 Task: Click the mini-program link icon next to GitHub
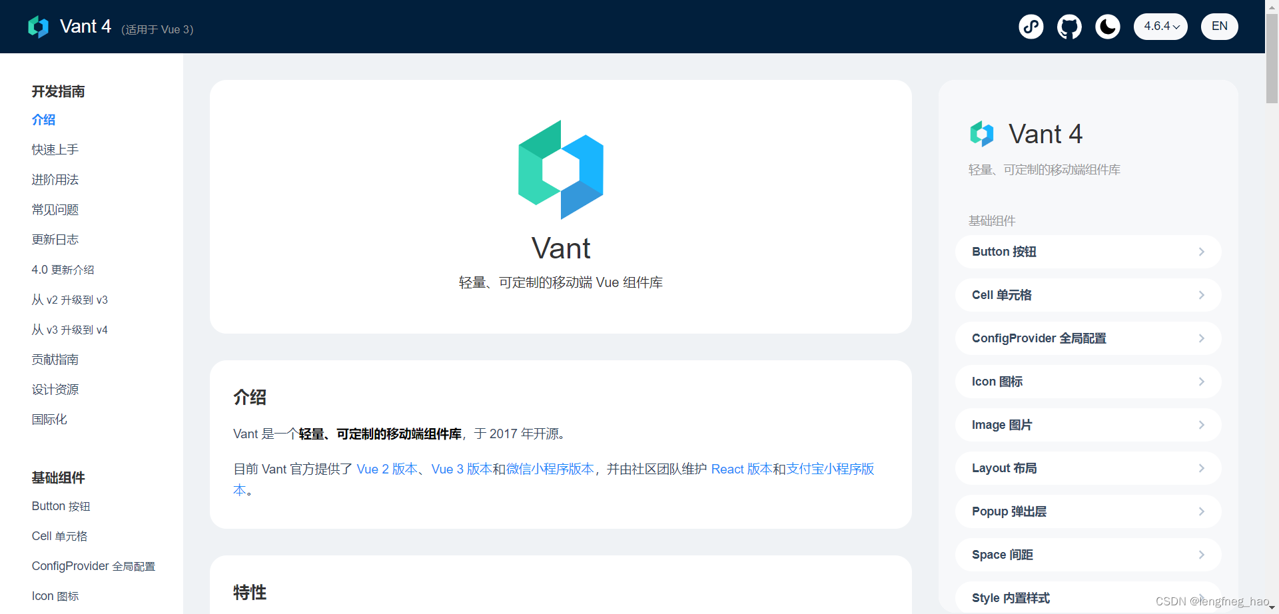tap(1031, 27)
